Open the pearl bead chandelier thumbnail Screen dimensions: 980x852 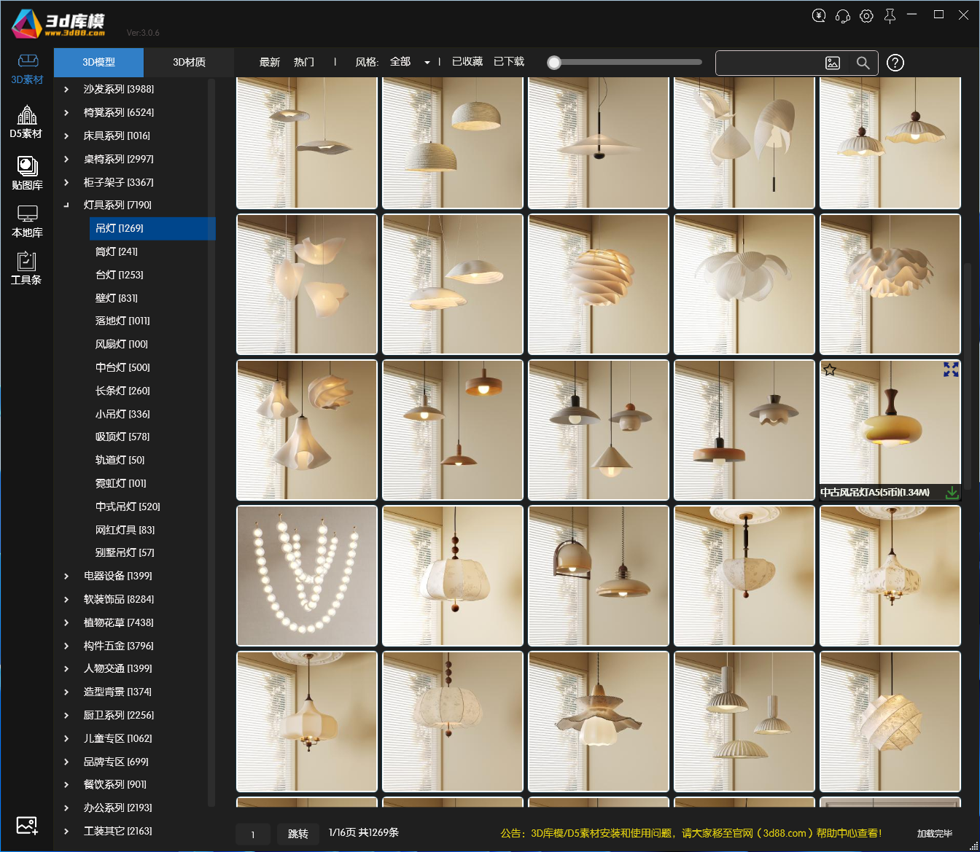coord(307,576)
